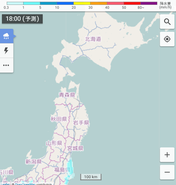Screen dimensions: 176x185
Task: Open the location search magnifier button
Action: (x=167, y=22)
